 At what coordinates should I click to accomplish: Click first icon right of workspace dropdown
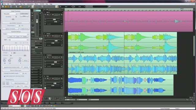[x=25, y=106]
